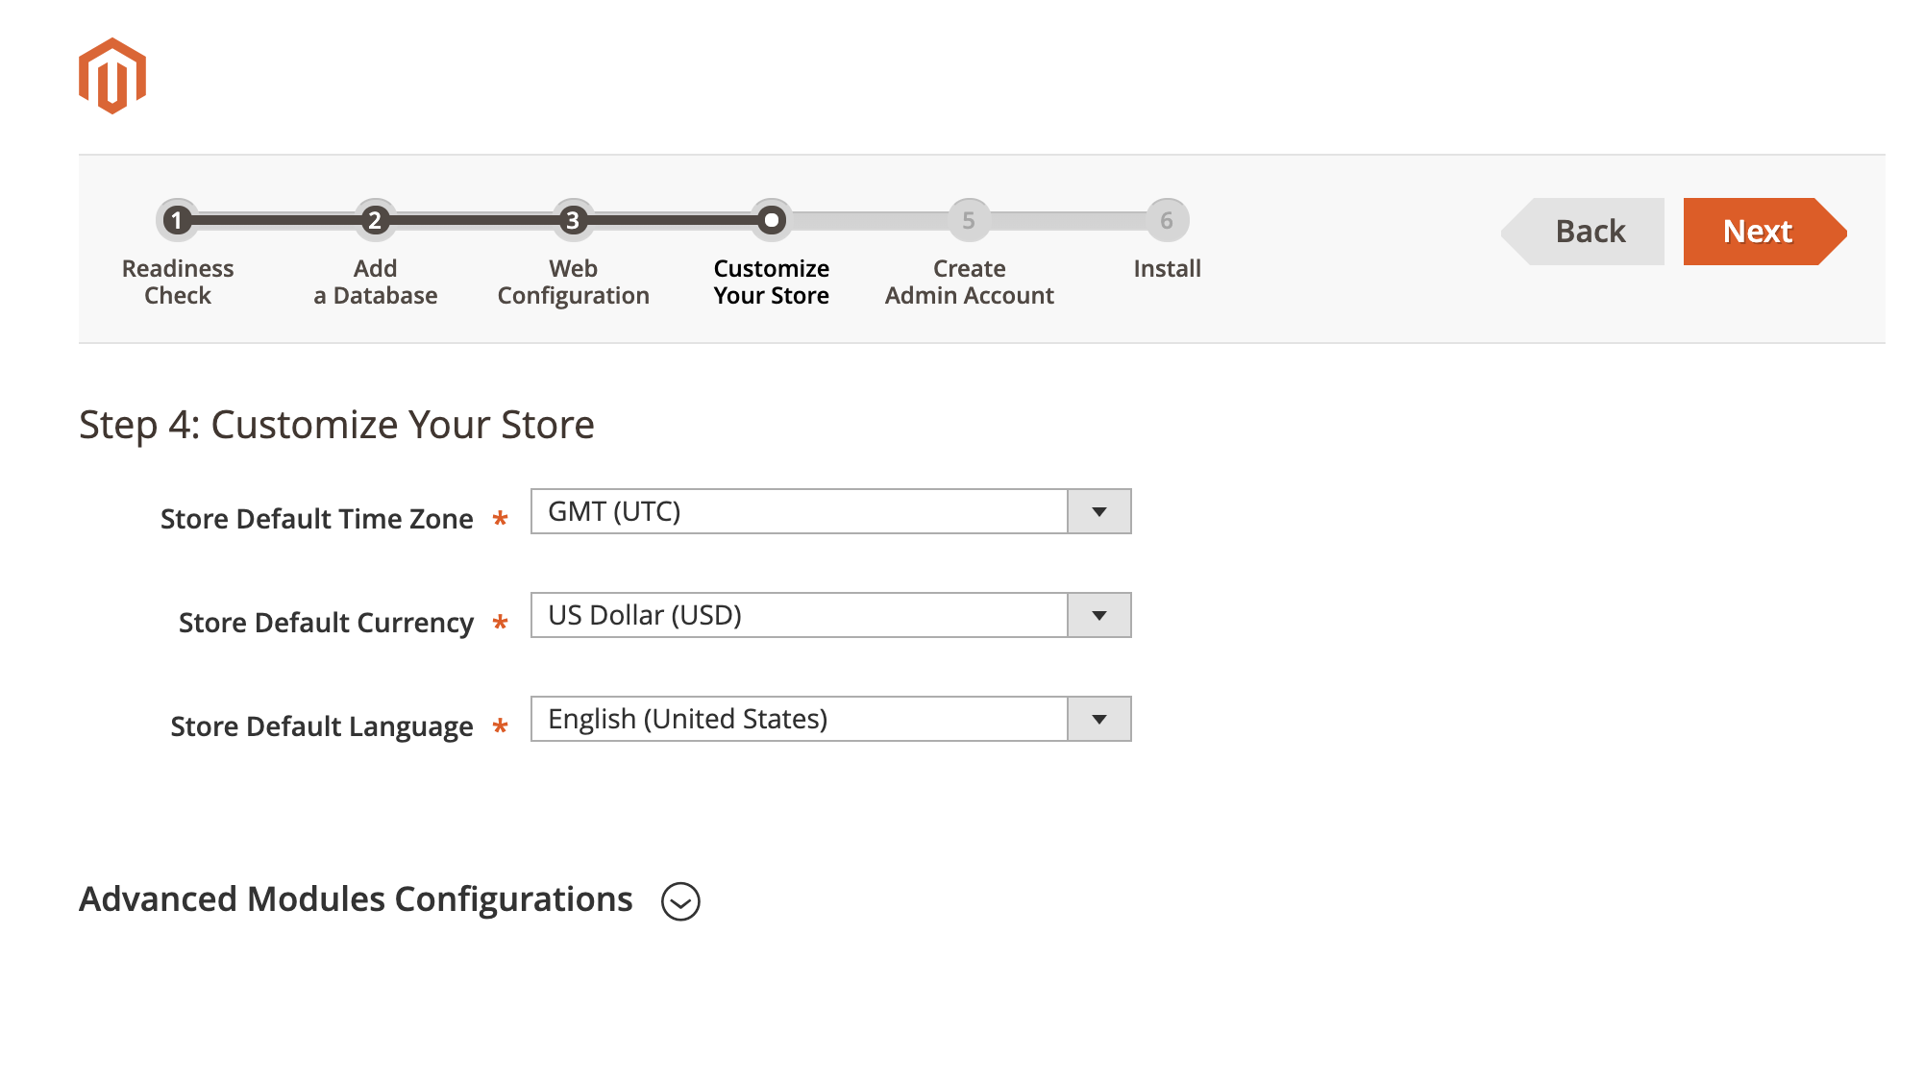The height and width of the screenshot is (1082, 1924).
Task: Click step 3 Web Configuration circle
Action: coord(574,219)
